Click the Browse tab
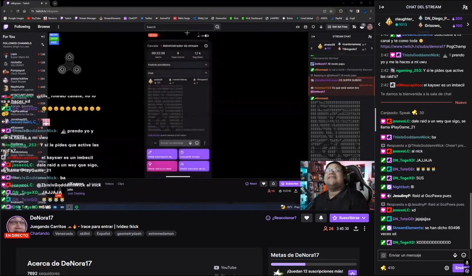The image size is (472, 276). point(44,27)
